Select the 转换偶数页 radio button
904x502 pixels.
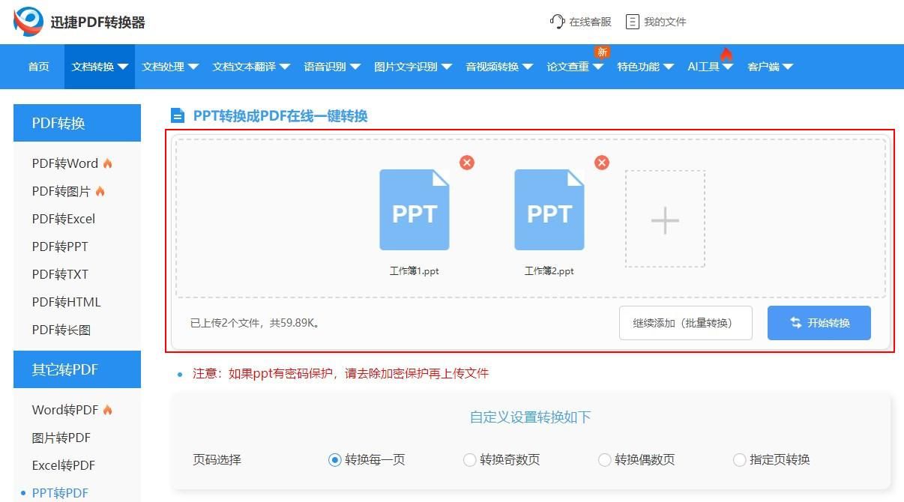pyautogui.click(x=605, y=460)
